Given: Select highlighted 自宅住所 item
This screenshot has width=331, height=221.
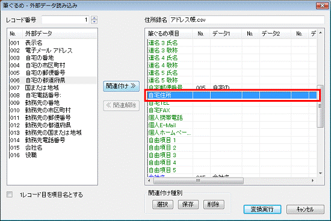Looking at the screenshot, I should click(232, 95).
